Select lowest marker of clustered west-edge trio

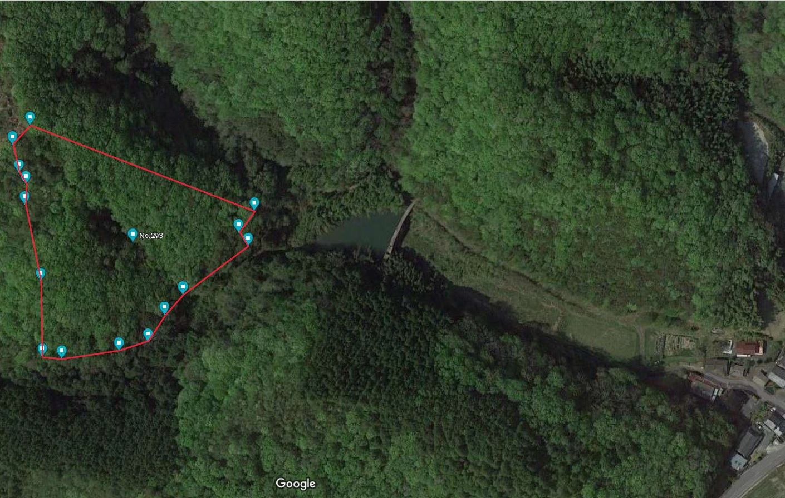tap(24, 197)
